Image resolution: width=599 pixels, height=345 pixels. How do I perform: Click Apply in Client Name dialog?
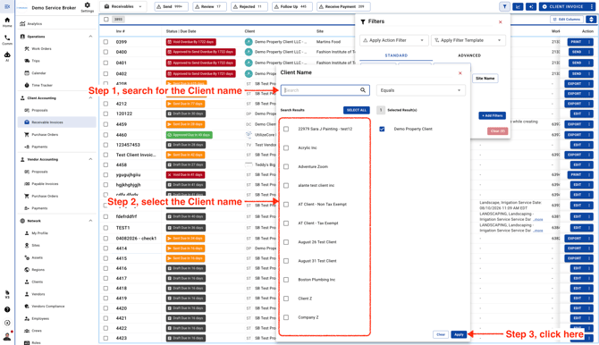(x=459, y=334)
